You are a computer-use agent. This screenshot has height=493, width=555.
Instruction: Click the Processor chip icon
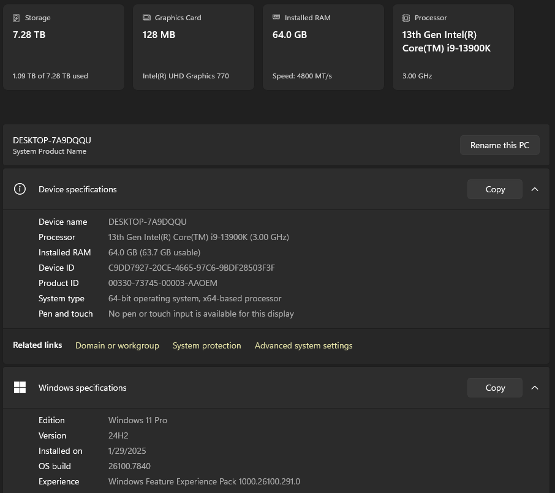click(x=406, y=18)
